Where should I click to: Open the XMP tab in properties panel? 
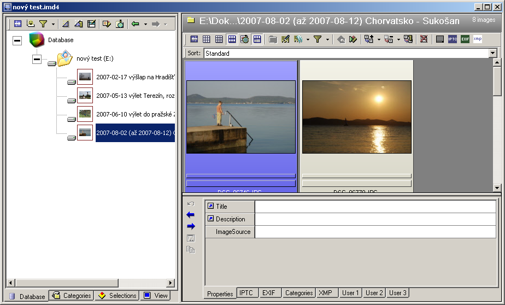pos(327,293)
